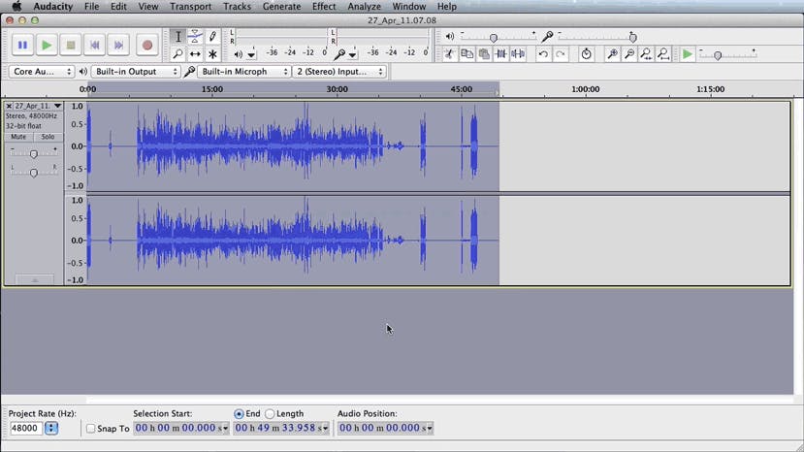Open the Generate menu

281,7
